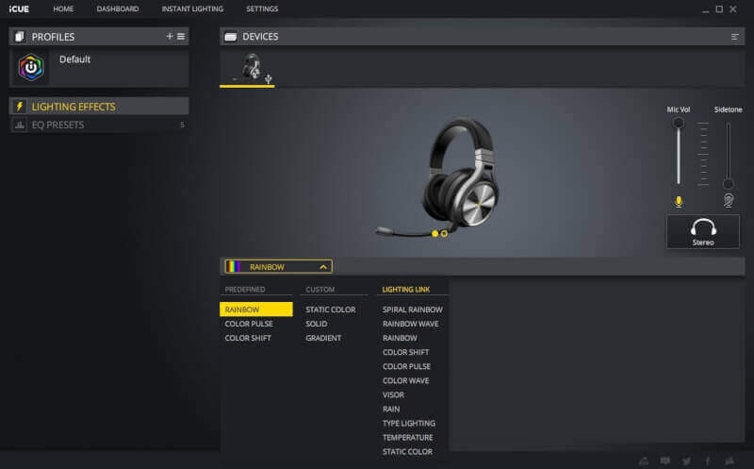Click the Default profile name
The image size is (754, 469).
click(x=75, y=59)
